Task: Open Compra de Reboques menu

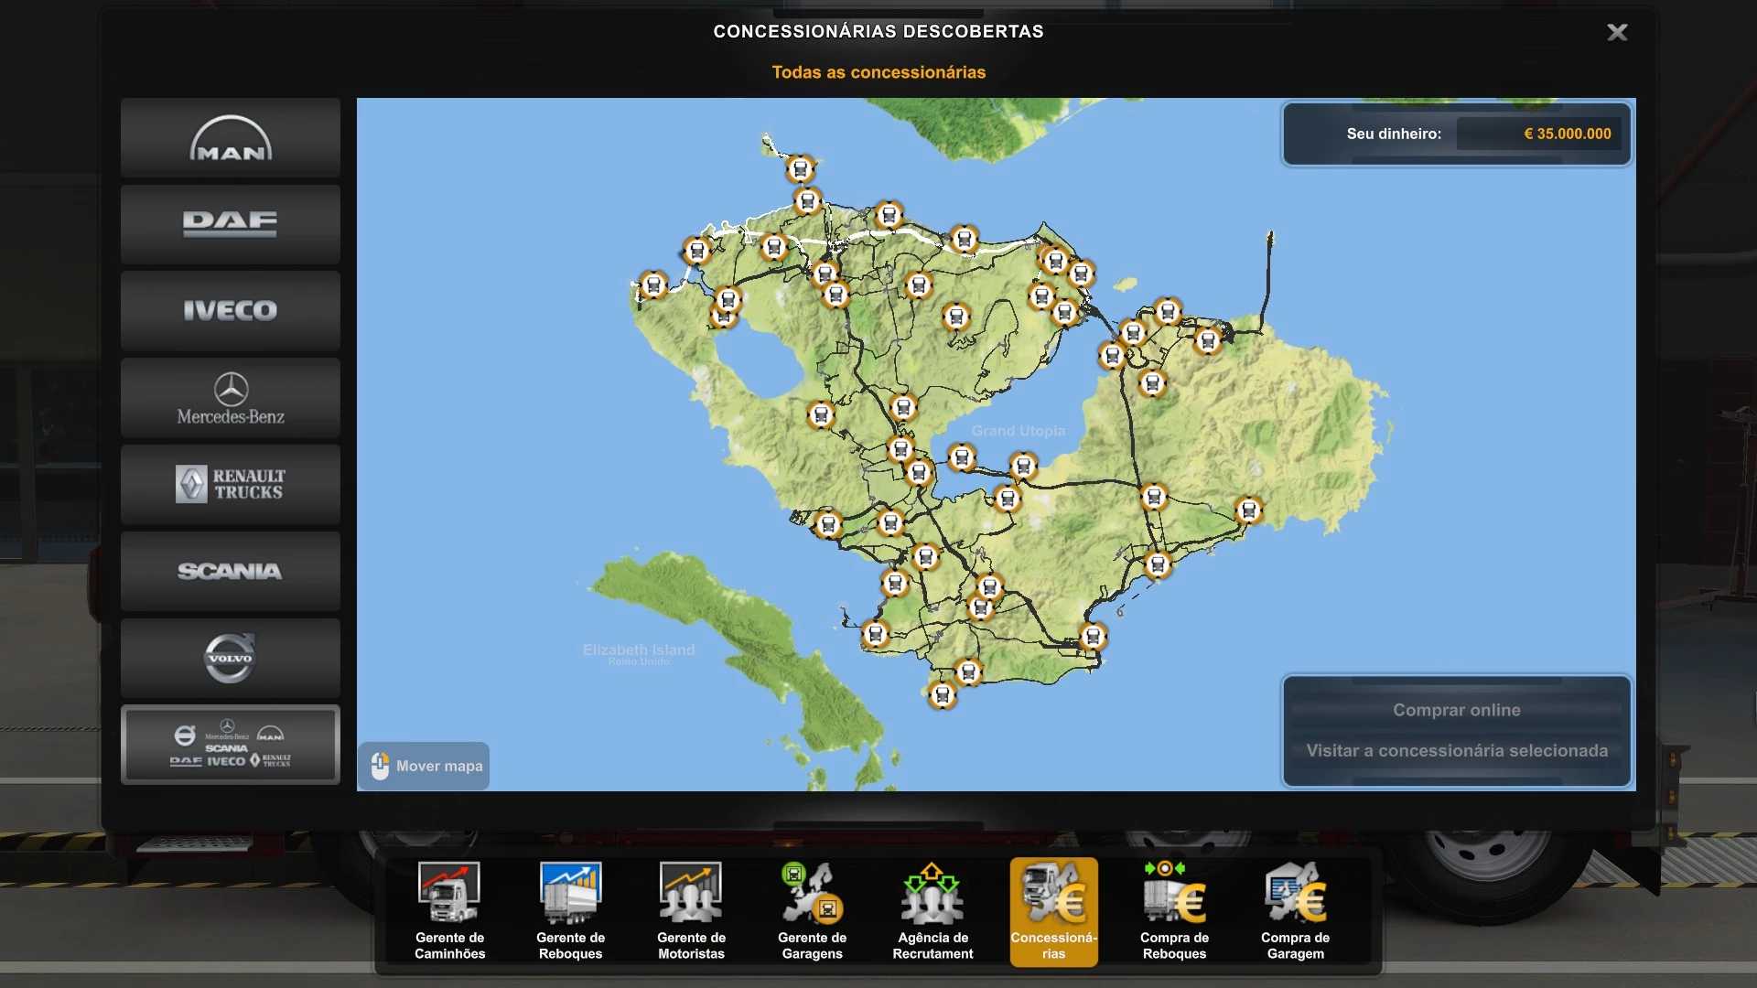Action: (x=1174, y=911)
